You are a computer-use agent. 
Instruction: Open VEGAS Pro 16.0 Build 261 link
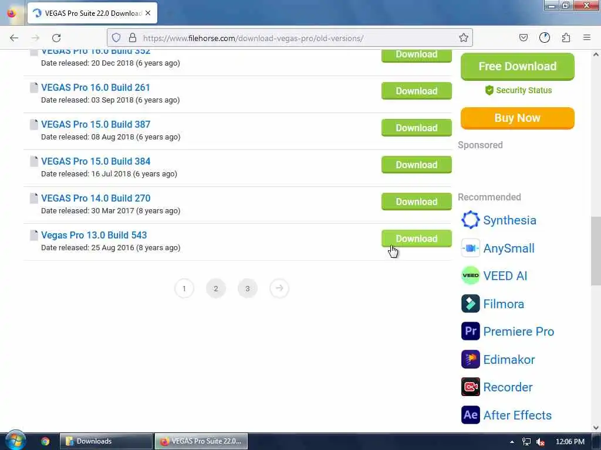pos(96,88)
